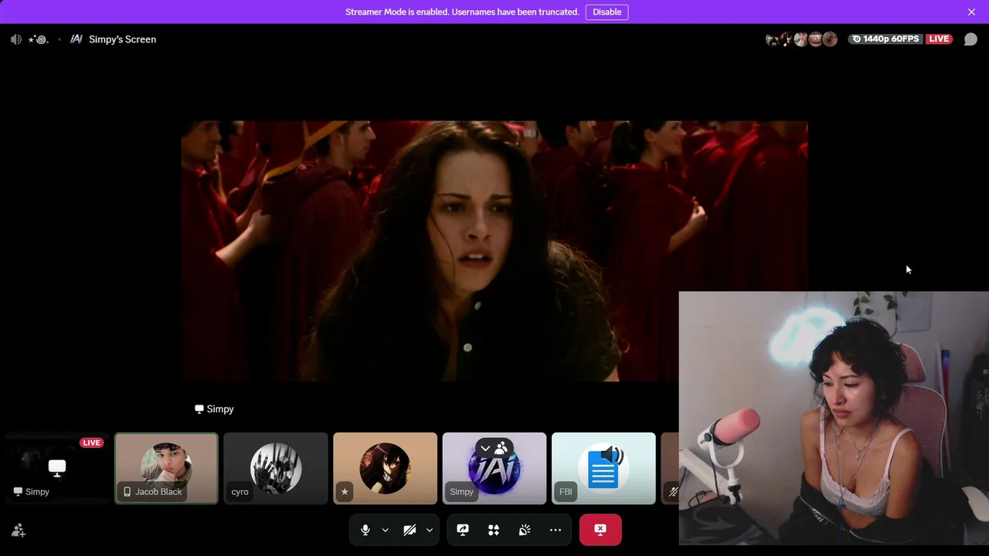989x556 pixels.
Task: Open the chat bubble icon at top right
Action: coord(970,39)
